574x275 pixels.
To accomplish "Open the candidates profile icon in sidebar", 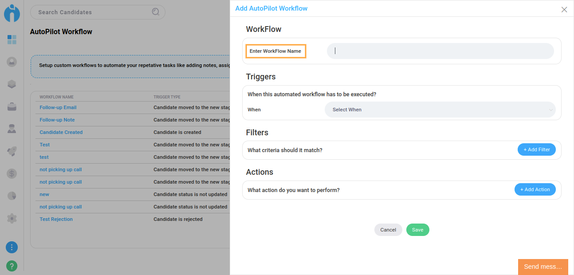I will tap(12, 62).
